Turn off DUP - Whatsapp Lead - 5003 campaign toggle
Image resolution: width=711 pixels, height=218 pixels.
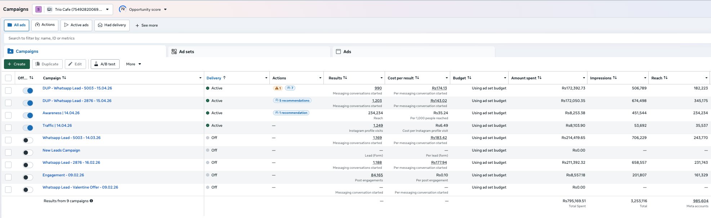28,91
